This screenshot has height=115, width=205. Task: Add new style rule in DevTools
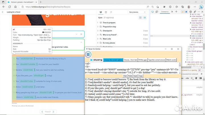[x=192, y=78]
